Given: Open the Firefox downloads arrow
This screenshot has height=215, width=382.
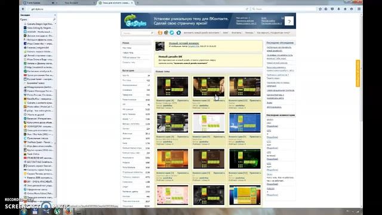Looking at the screenshot, I should click(338, 9).
